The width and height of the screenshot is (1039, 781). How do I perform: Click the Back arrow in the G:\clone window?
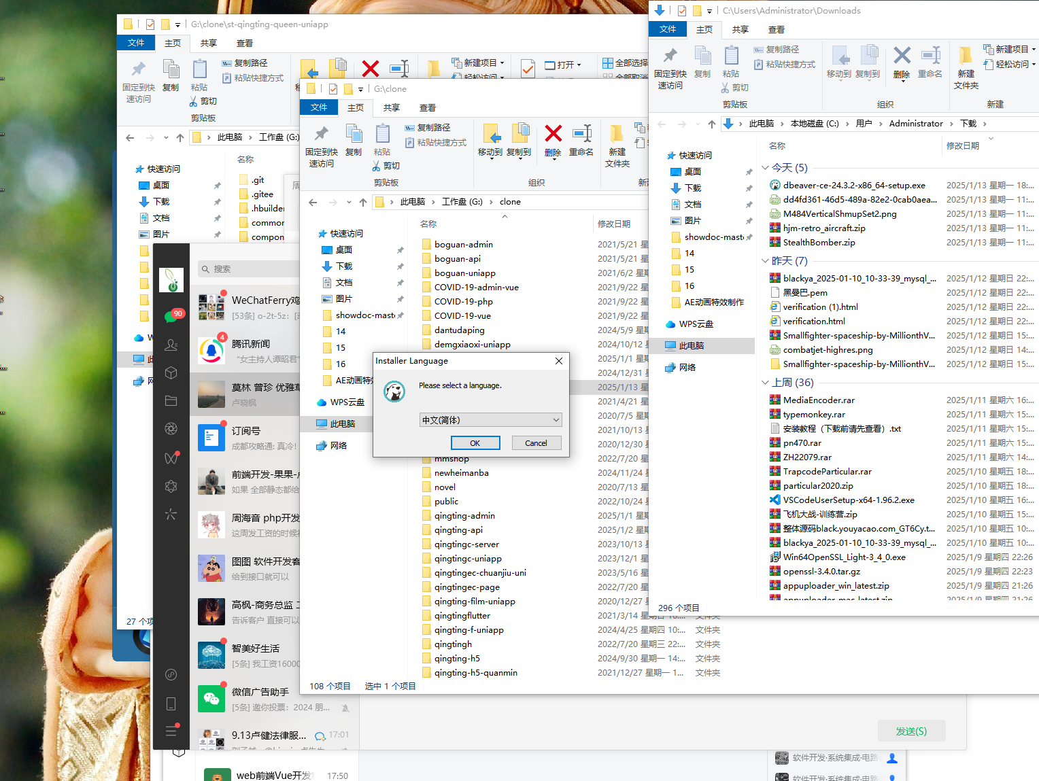click(x=313, y=202)
